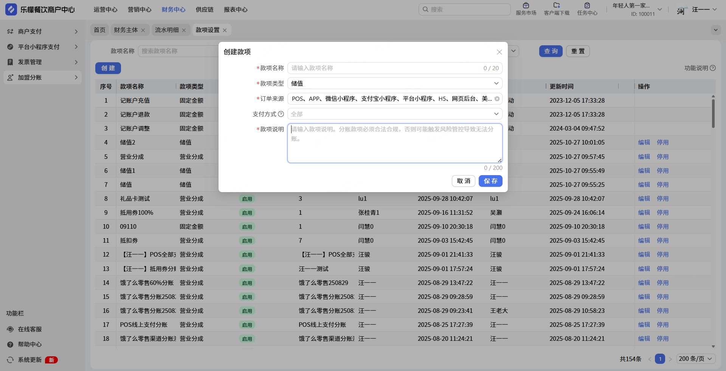Screen dimensions: 726x371
Task: Click 编辑 link for row 抵用券100%
Action: pyautogui.click(x=644, y=212)
